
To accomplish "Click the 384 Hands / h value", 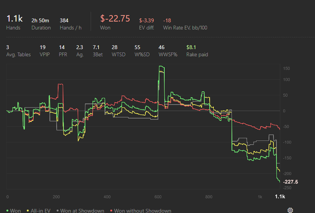I will [64, 21].
